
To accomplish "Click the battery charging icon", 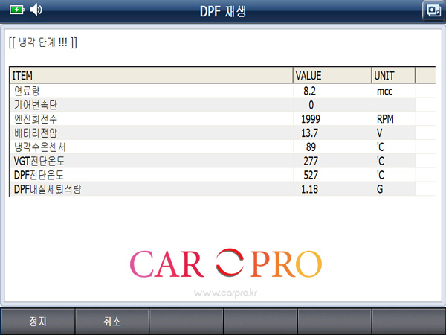I will pyautogui.click(x=17, y=10).
